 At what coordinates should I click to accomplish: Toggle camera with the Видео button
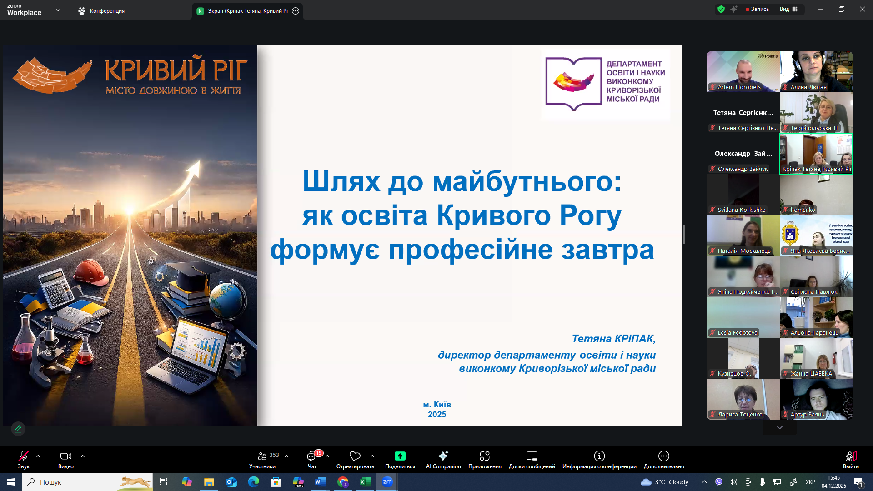coord(65,456)
